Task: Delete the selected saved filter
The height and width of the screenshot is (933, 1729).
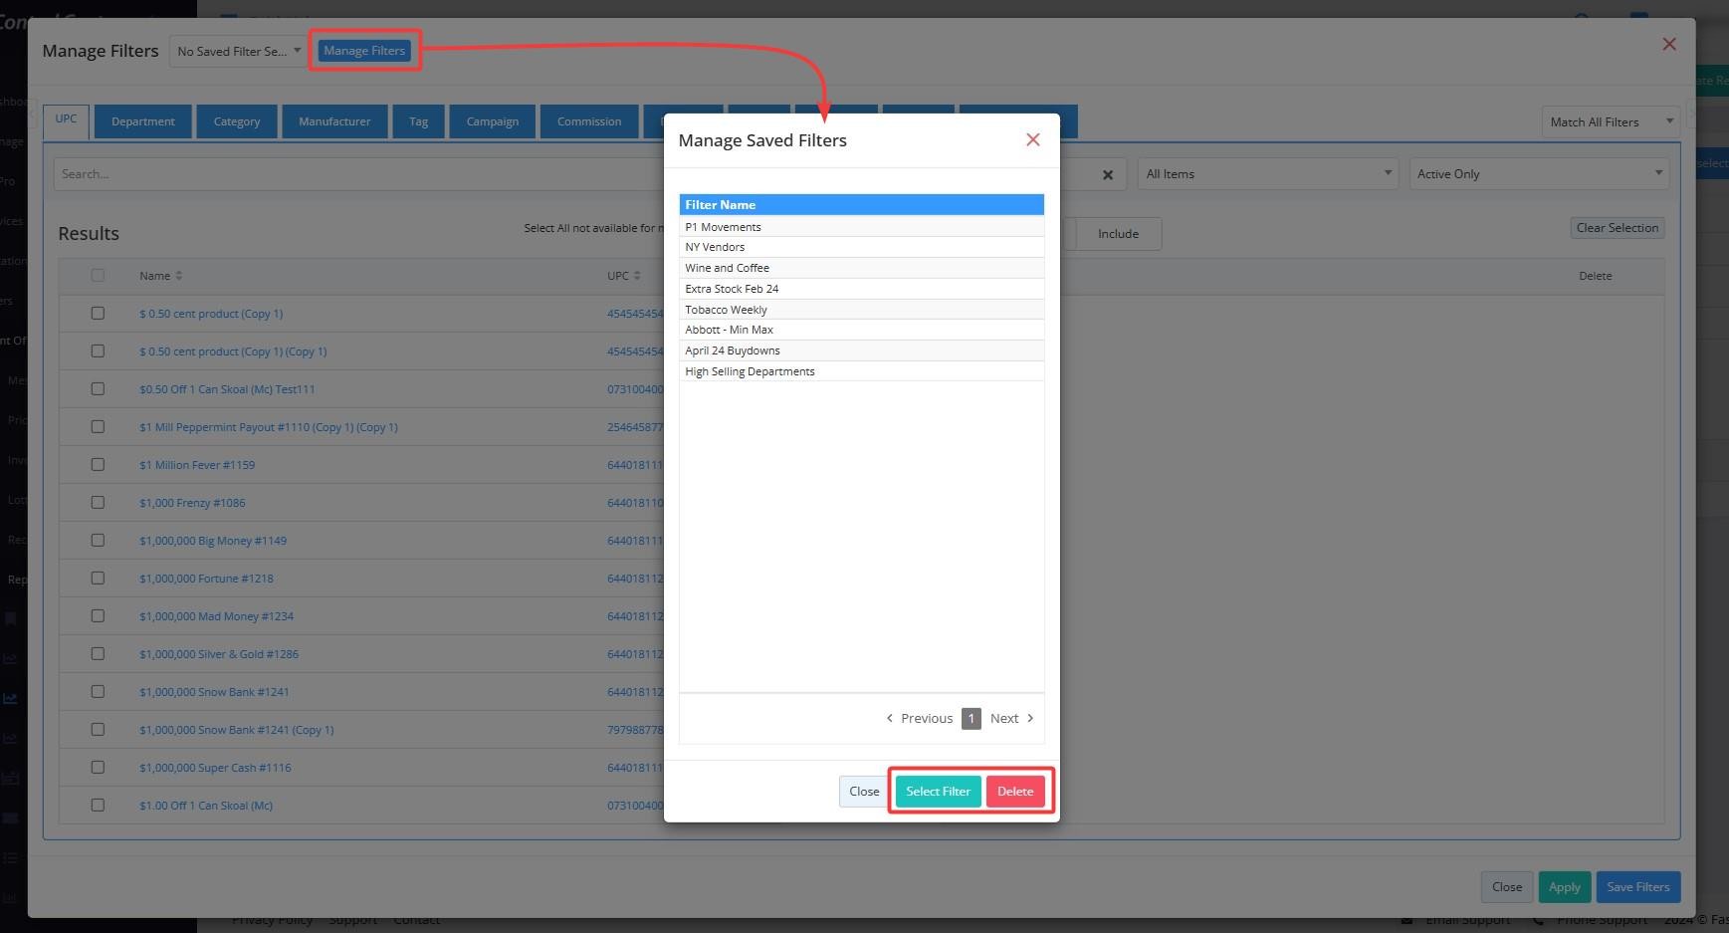Action: point(1015,792)
